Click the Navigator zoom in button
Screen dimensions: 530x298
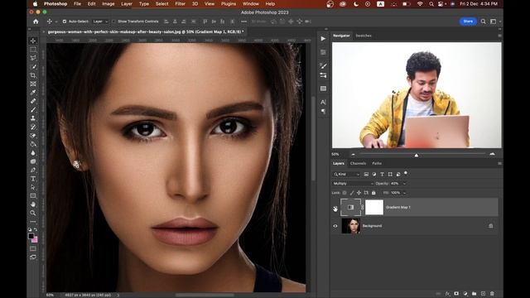pos(492,154)
